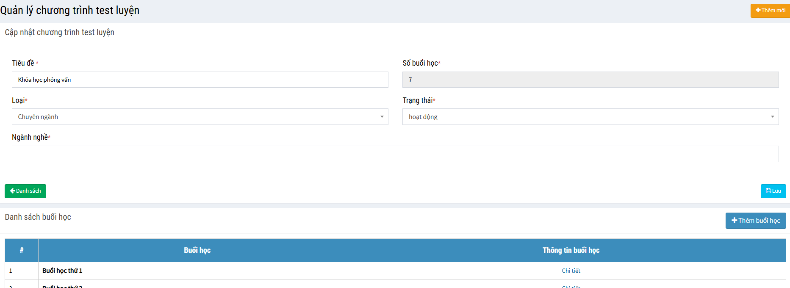Click the plus icon on Thêm mới
The height and width of the screenshot is (288, 790).
coord(758,10)
